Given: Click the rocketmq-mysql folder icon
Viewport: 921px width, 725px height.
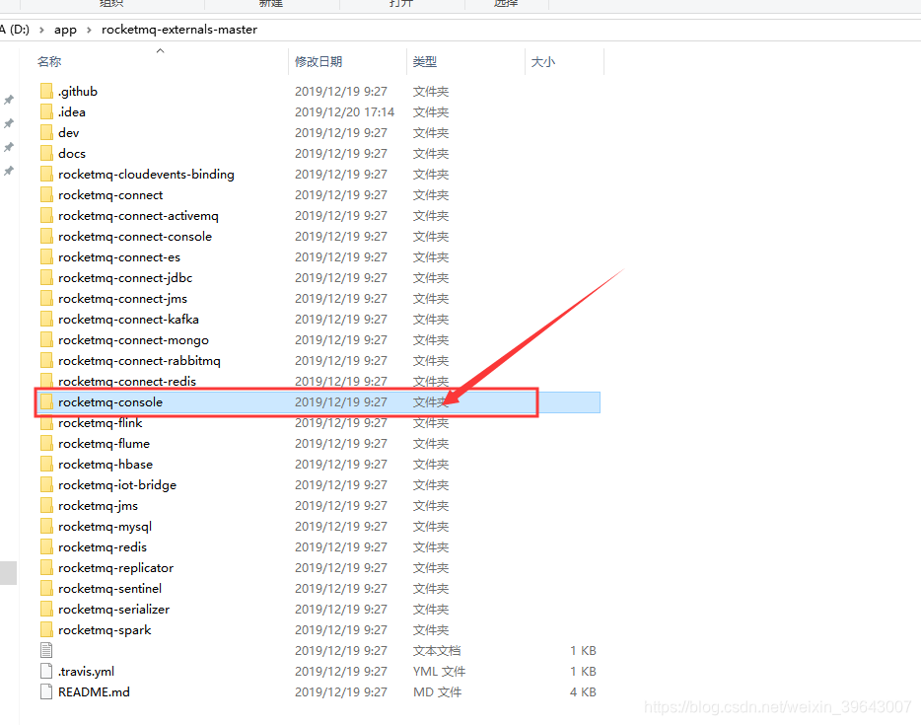Looking at the screenshot, I should (x=46, y=526).
